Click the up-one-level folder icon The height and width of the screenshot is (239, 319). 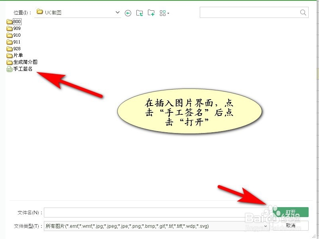tap(139, 13)
